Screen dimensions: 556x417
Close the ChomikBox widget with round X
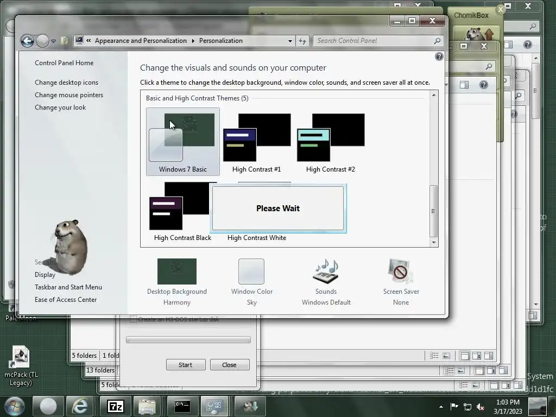(x=500, y=10)
